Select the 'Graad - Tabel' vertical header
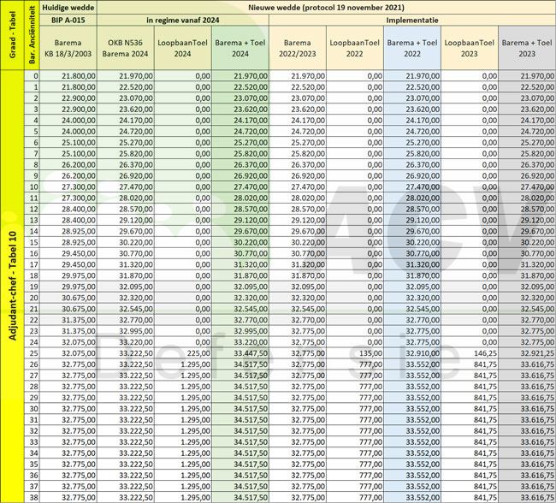556x503 pixels. click(x=13, y=35)
